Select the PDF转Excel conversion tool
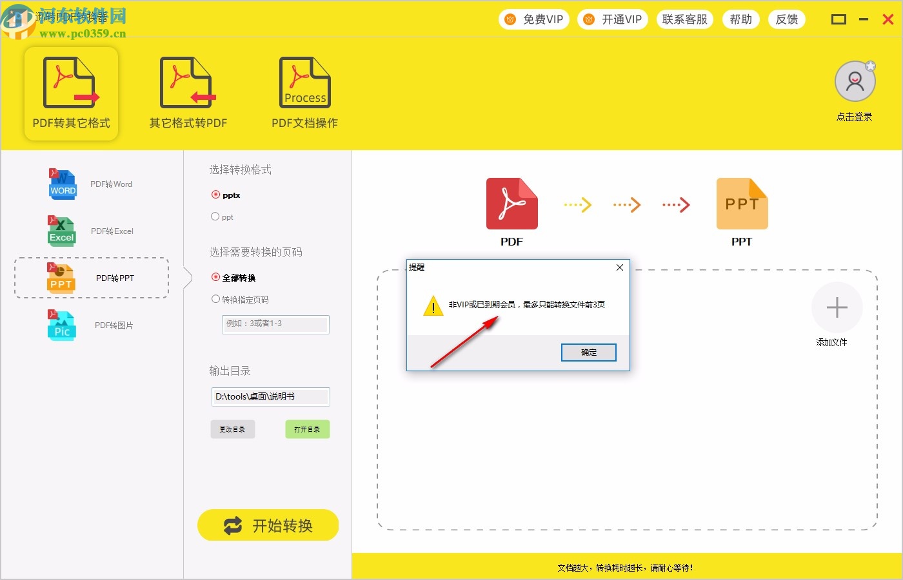Image resolution: width=903 pixels, height=580 pixels. tap(90, 231)
